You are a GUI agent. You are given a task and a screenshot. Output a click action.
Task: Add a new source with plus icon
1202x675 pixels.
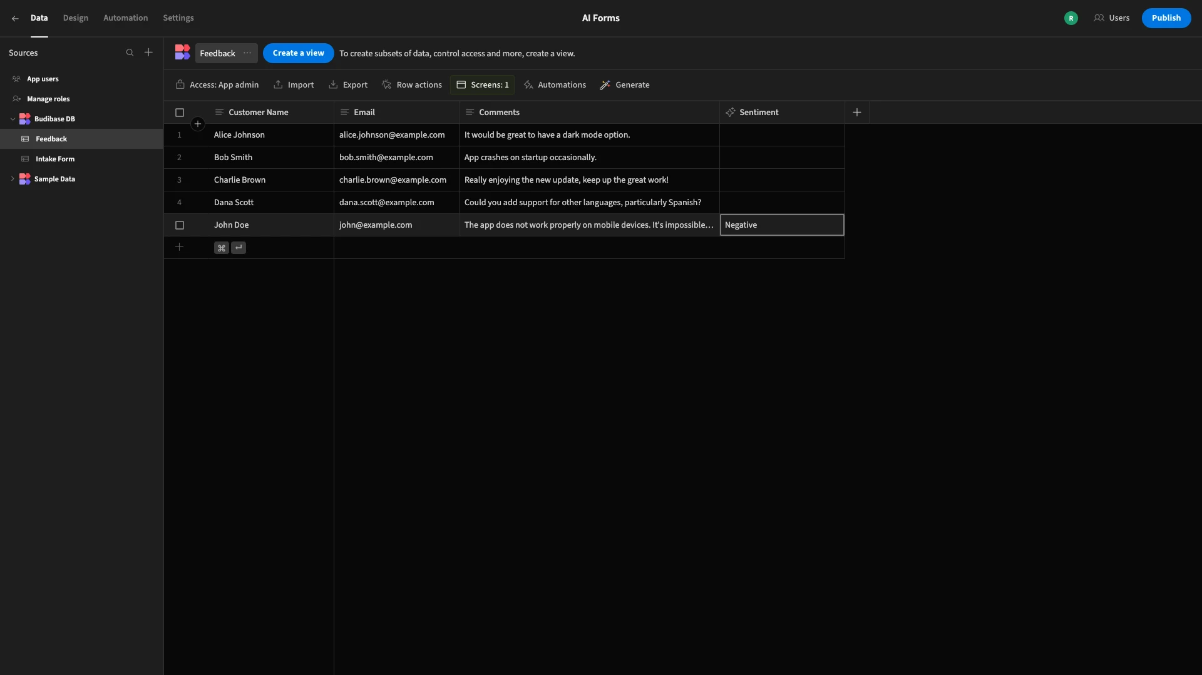(x=148, y=53)
